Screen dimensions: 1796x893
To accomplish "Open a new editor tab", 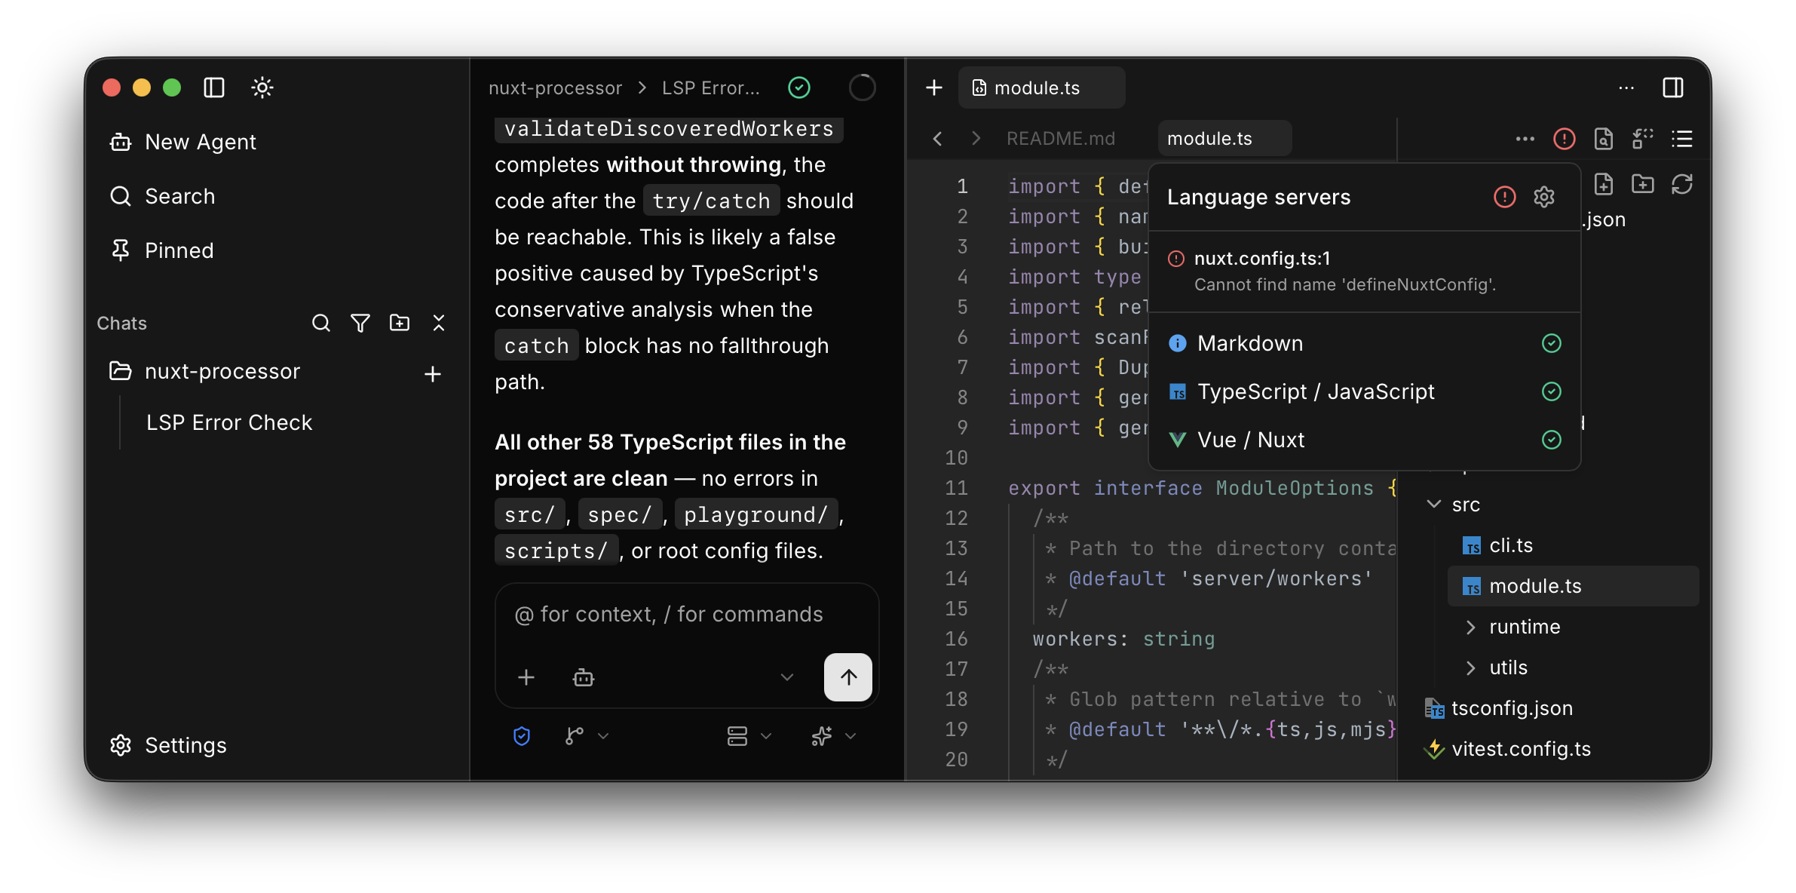I will tap(934, 87).
